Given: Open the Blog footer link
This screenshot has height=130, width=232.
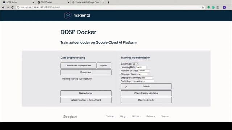Looking at the screenshot, I should tap(123, 116).
